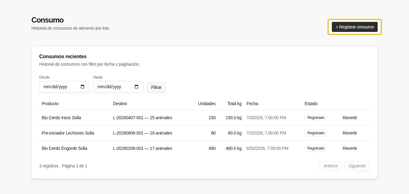Click the Fecha column header
The height and width of the screenshot is (194, 409).
[x=252, y=104]
